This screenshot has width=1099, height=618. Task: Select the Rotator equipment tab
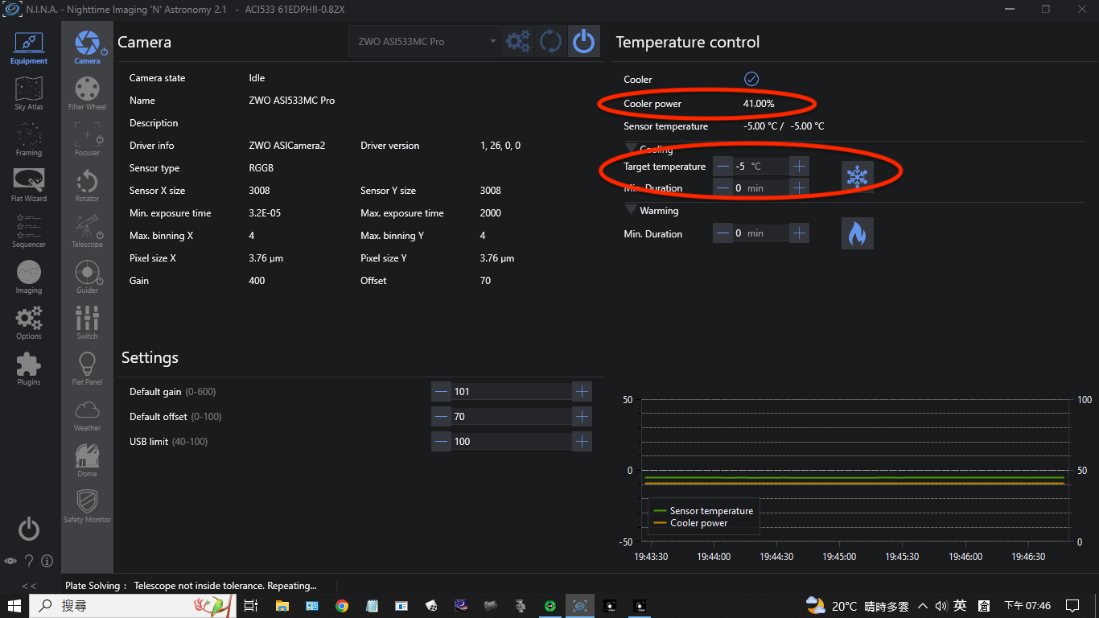point(87,185)
